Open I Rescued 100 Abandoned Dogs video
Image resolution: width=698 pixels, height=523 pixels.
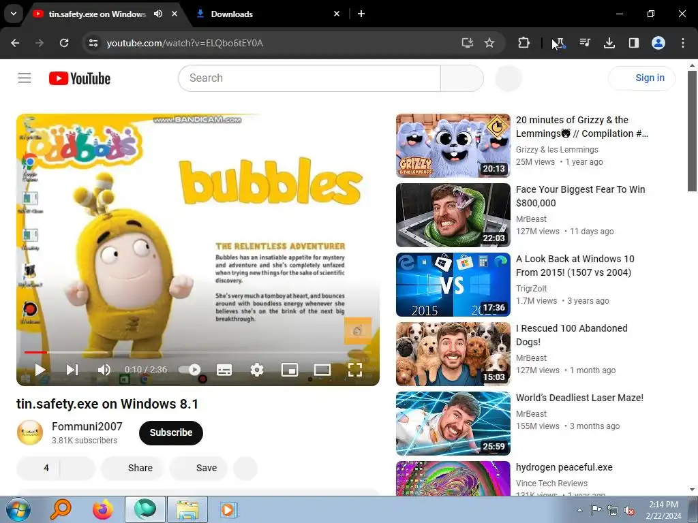[x=572, y=335]
